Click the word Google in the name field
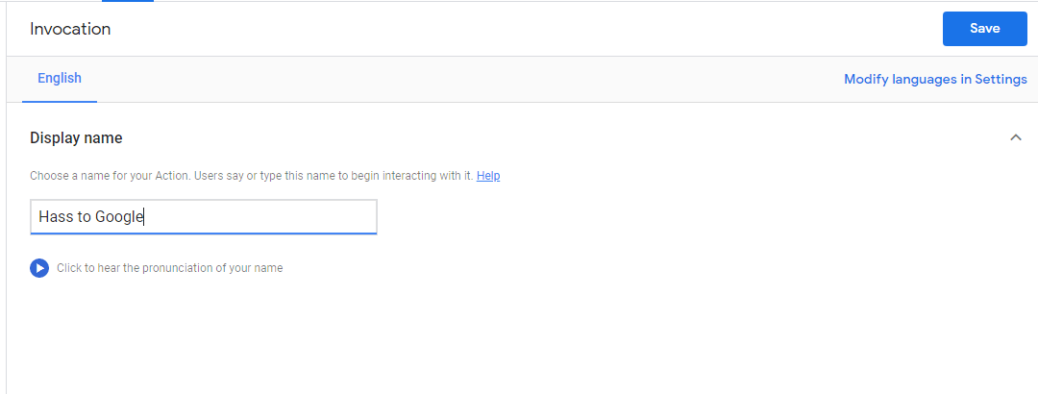Screen dimensions: 1038x394 coord(118,217)
